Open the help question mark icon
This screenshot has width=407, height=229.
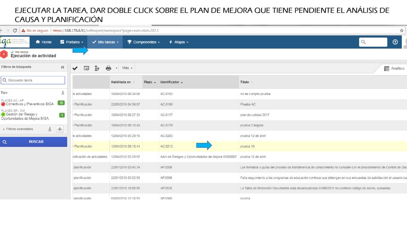(x=395, y=42)
